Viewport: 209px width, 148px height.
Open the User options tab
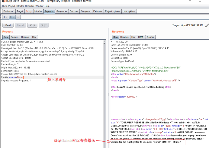point(129,11)
